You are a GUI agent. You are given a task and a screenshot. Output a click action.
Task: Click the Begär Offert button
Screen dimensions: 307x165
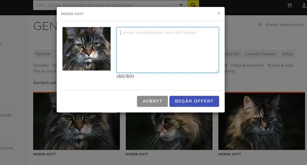point(194,101)
